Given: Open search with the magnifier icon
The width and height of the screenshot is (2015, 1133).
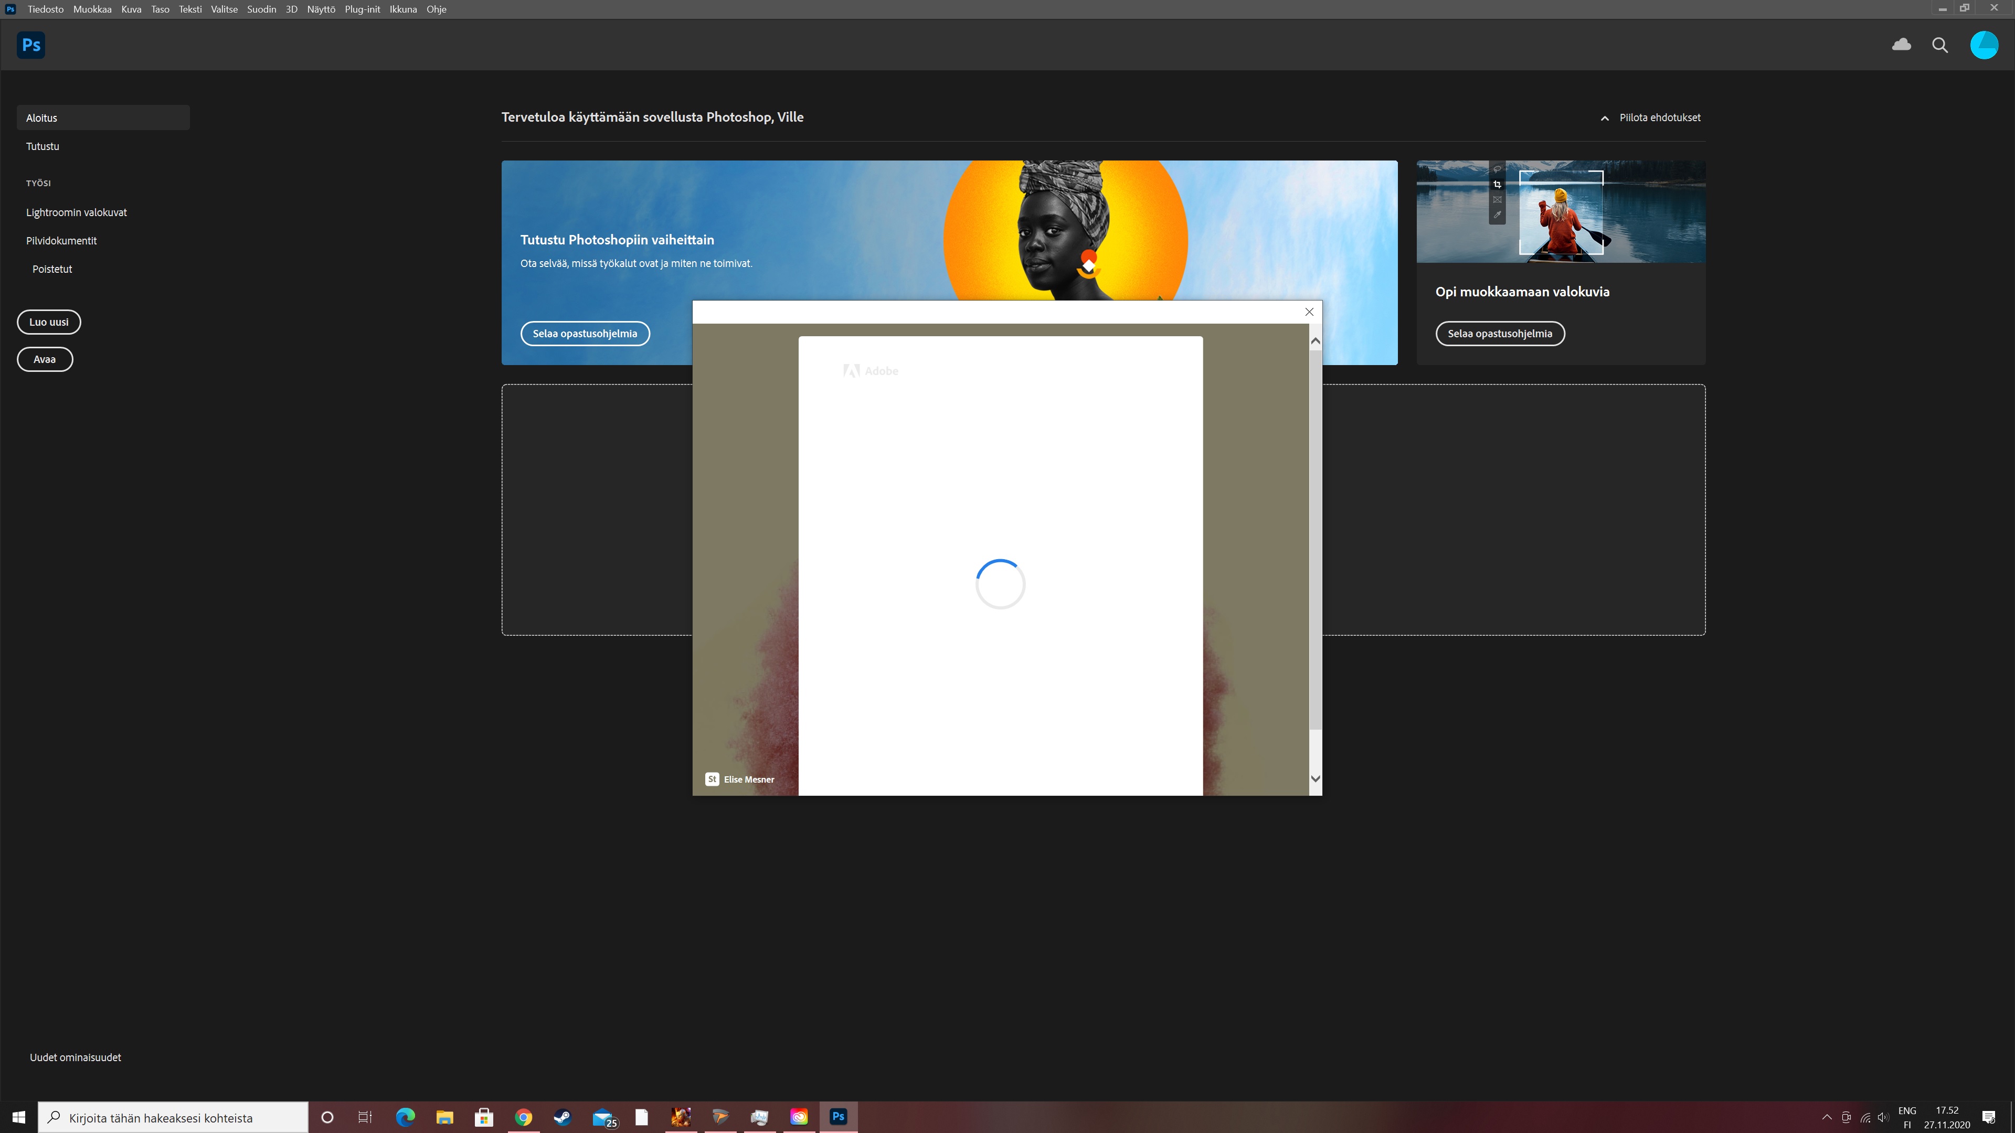Looking at the screenshot, I should pyautogui.click(x=1940, y=45).
